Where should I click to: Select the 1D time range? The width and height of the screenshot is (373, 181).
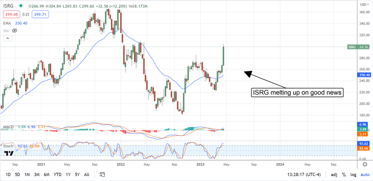point(8,174)
